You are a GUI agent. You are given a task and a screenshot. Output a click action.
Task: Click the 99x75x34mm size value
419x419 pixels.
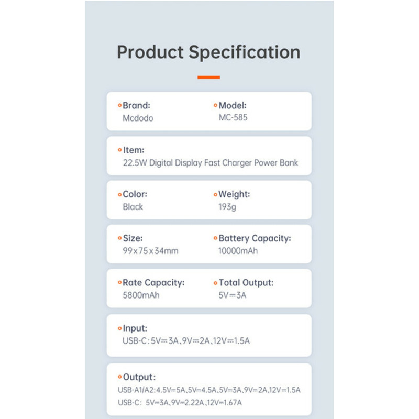click(x=150, y=251)
